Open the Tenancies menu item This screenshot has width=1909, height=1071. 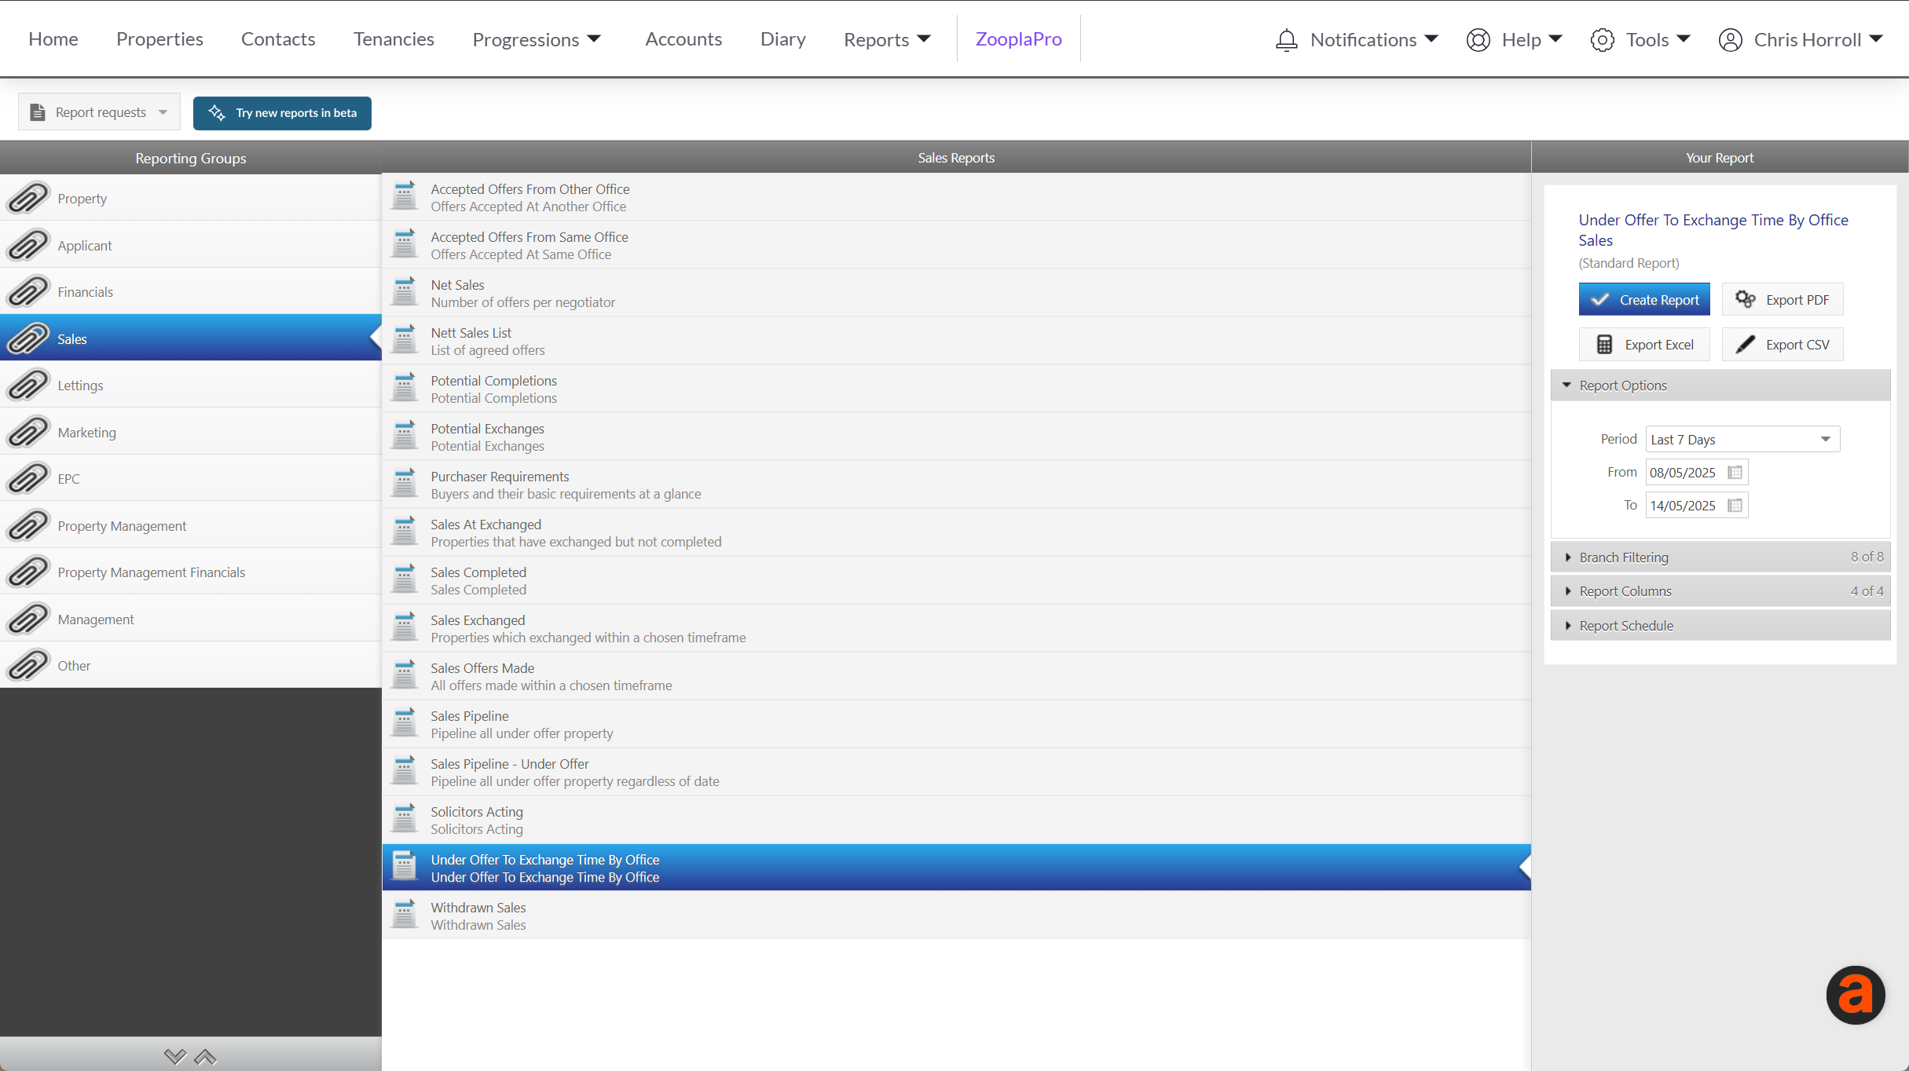tap(394, 38)
